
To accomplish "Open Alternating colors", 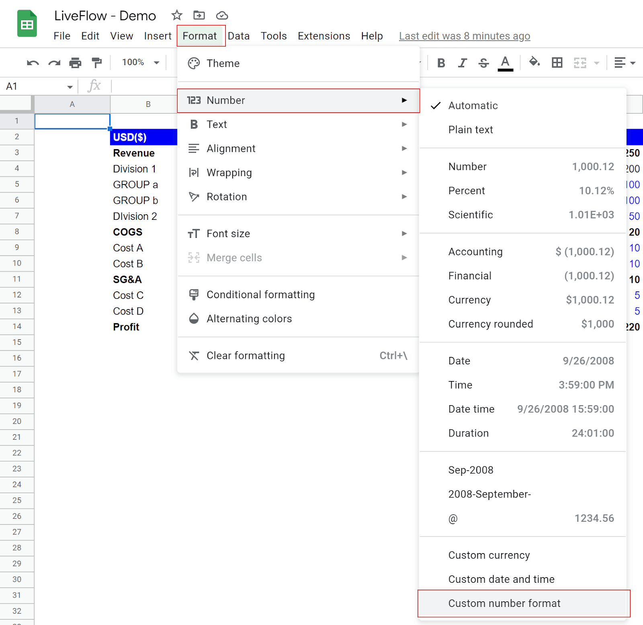I will (x=298, y=319).
